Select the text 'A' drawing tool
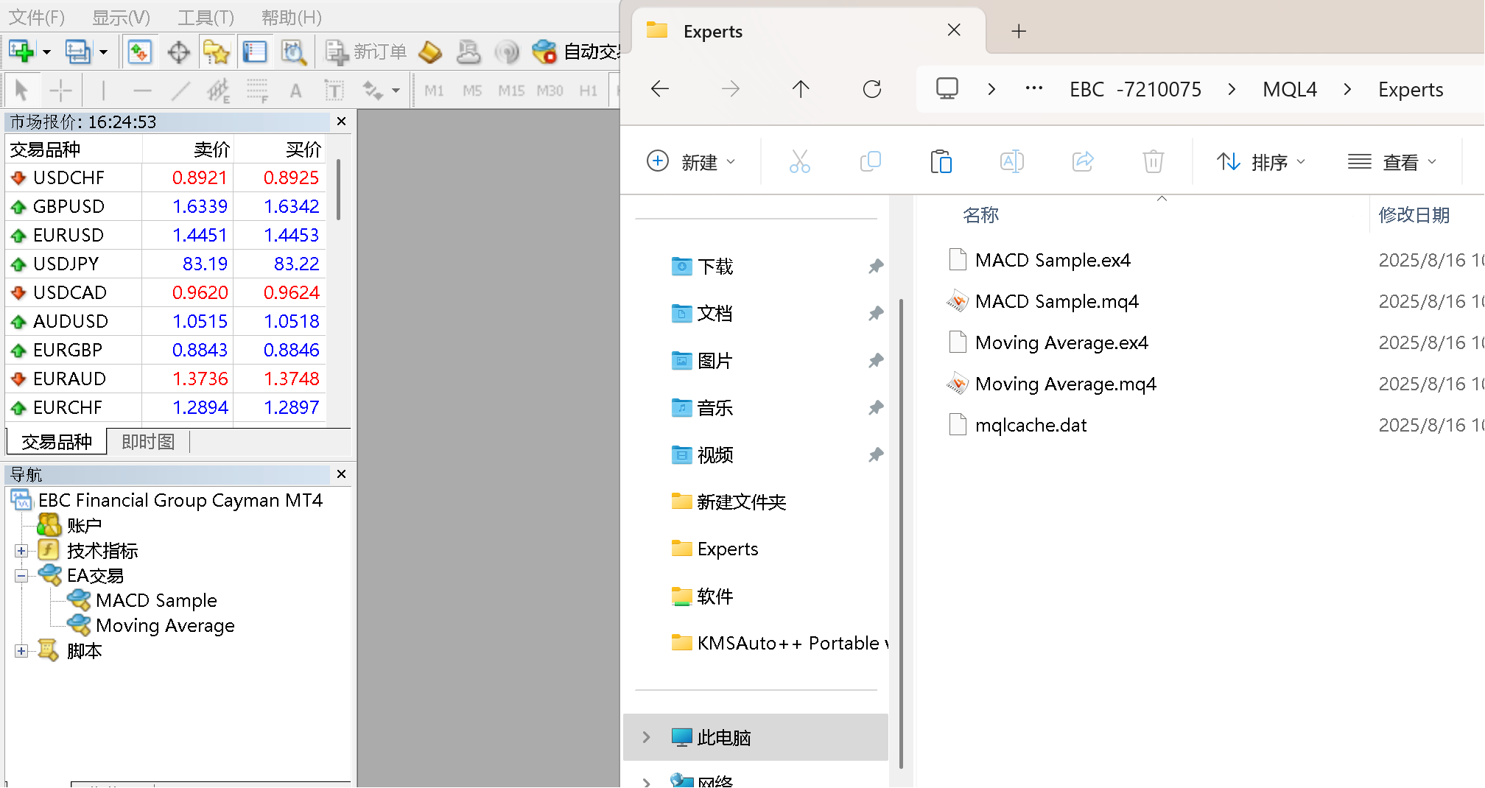The height and width of the screenshot is (788, 1485). coord(295,91)
